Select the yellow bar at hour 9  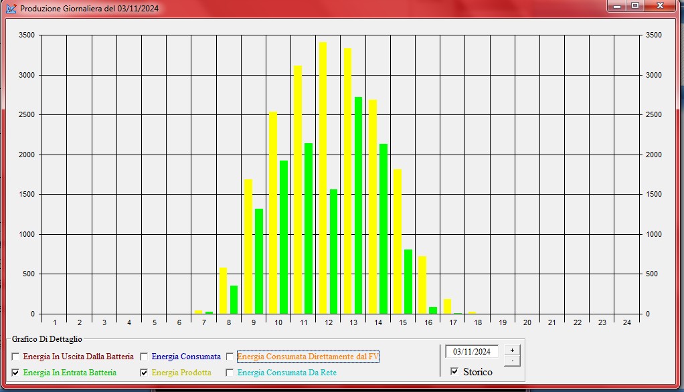coord(248,246)
